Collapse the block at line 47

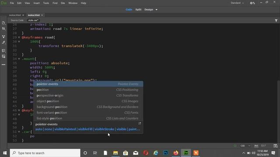tap(19, 115)
